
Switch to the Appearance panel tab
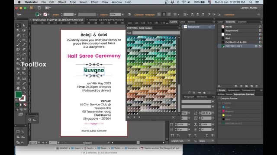[234, 90]
